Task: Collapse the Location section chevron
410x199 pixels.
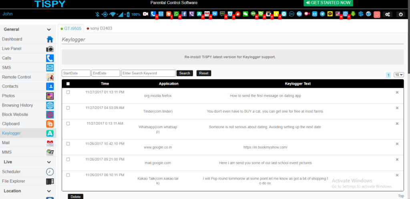Action: (48, 191)
